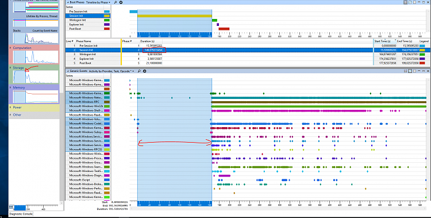Screen dimensions: 431x218
Task: Expand the Memory graph group
Action: [x=10, y=87]
